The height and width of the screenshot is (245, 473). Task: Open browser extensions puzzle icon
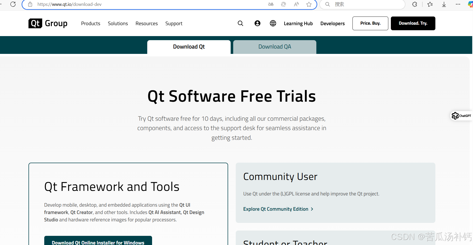(x=415, y=4)
